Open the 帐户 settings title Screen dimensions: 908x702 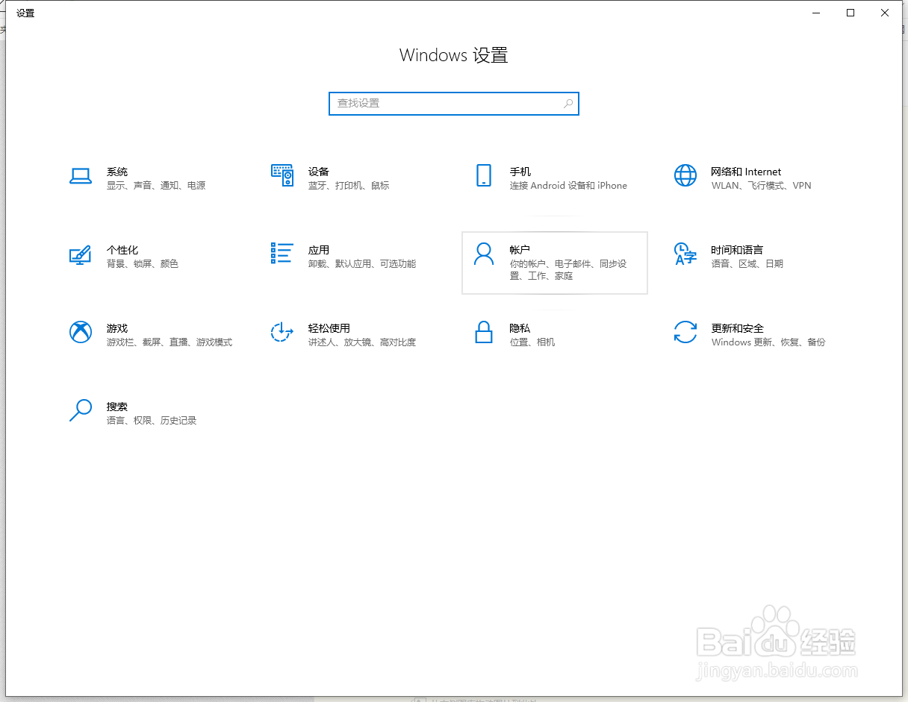tap(520, 250)
